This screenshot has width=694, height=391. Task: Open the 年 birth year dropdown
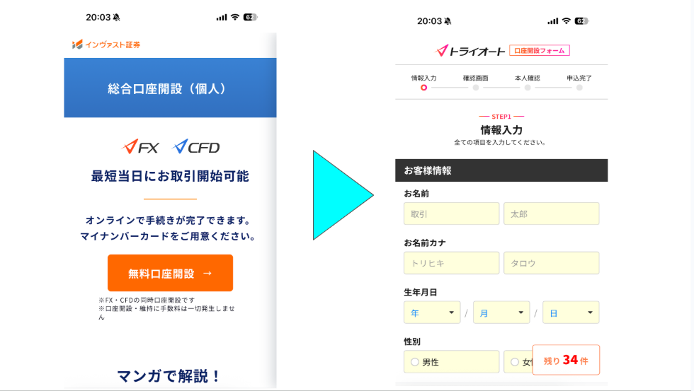click(432, 313)
